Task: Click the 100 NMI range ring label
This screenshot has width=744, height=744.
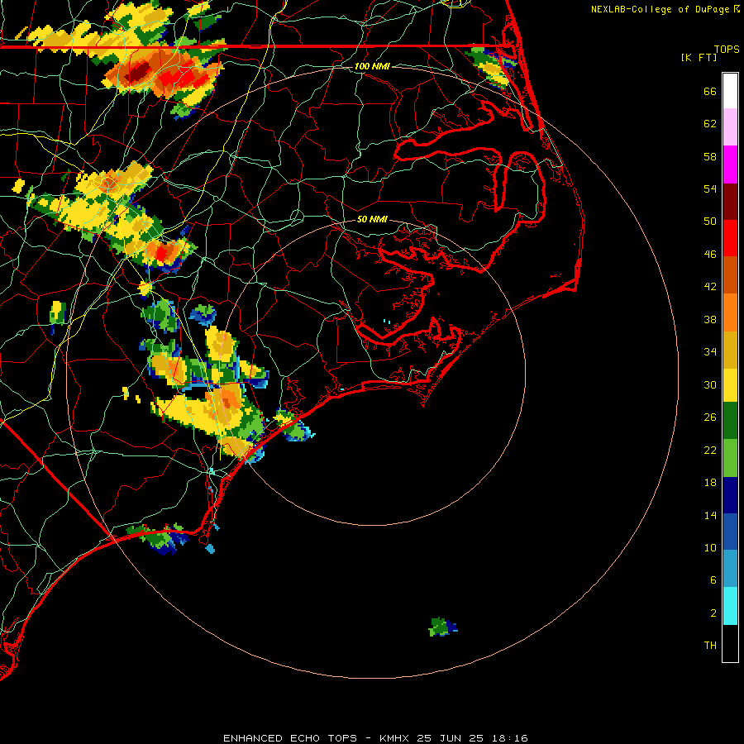Action: 372,66
